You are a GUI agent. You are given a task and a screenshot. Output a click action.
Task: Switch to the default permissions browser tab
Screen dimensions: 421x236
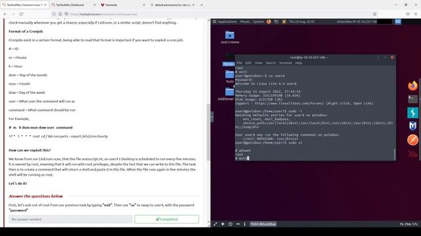172,5
